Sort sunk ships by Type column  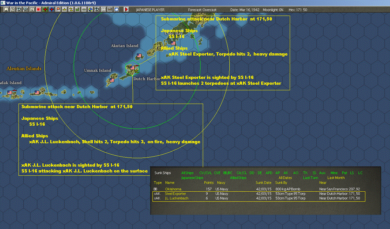158,183
